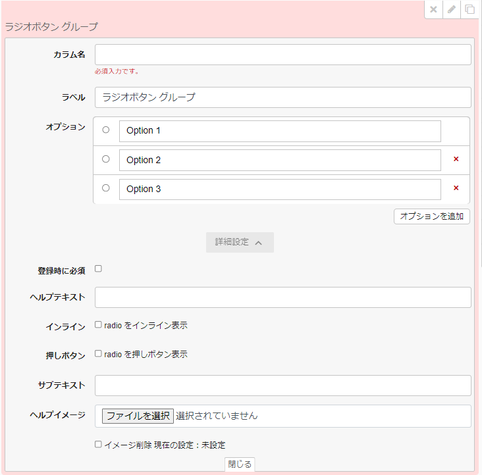This screenshot has width=482, height=475.
Task: Select the Option 1 radio button
Action: 106,130
